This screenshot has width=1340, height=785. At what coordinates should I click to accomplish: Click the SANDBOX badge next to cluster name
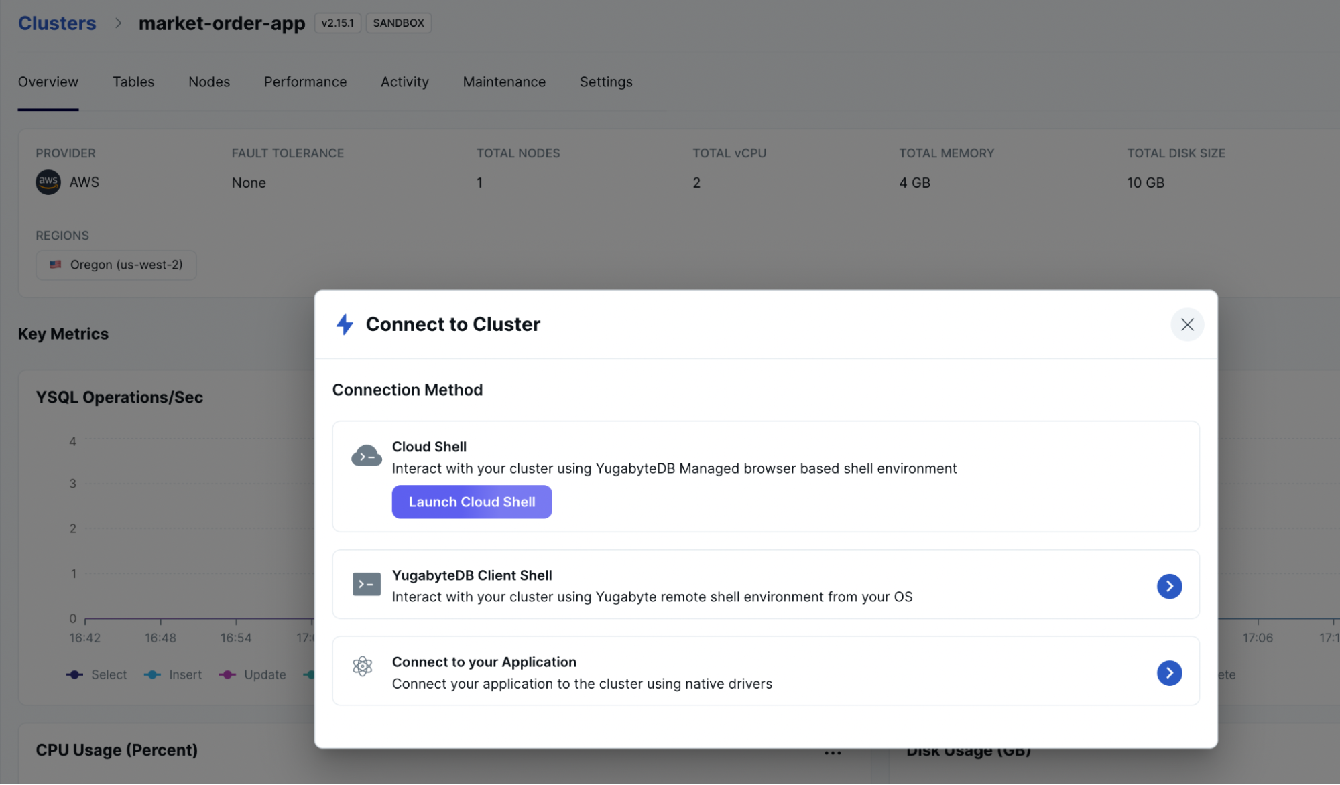coord(398,22)
